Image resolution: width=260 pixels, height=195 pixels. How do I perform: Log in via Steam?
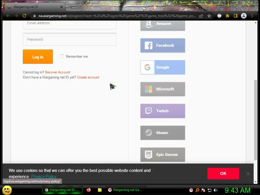click(x=163, y=133)
